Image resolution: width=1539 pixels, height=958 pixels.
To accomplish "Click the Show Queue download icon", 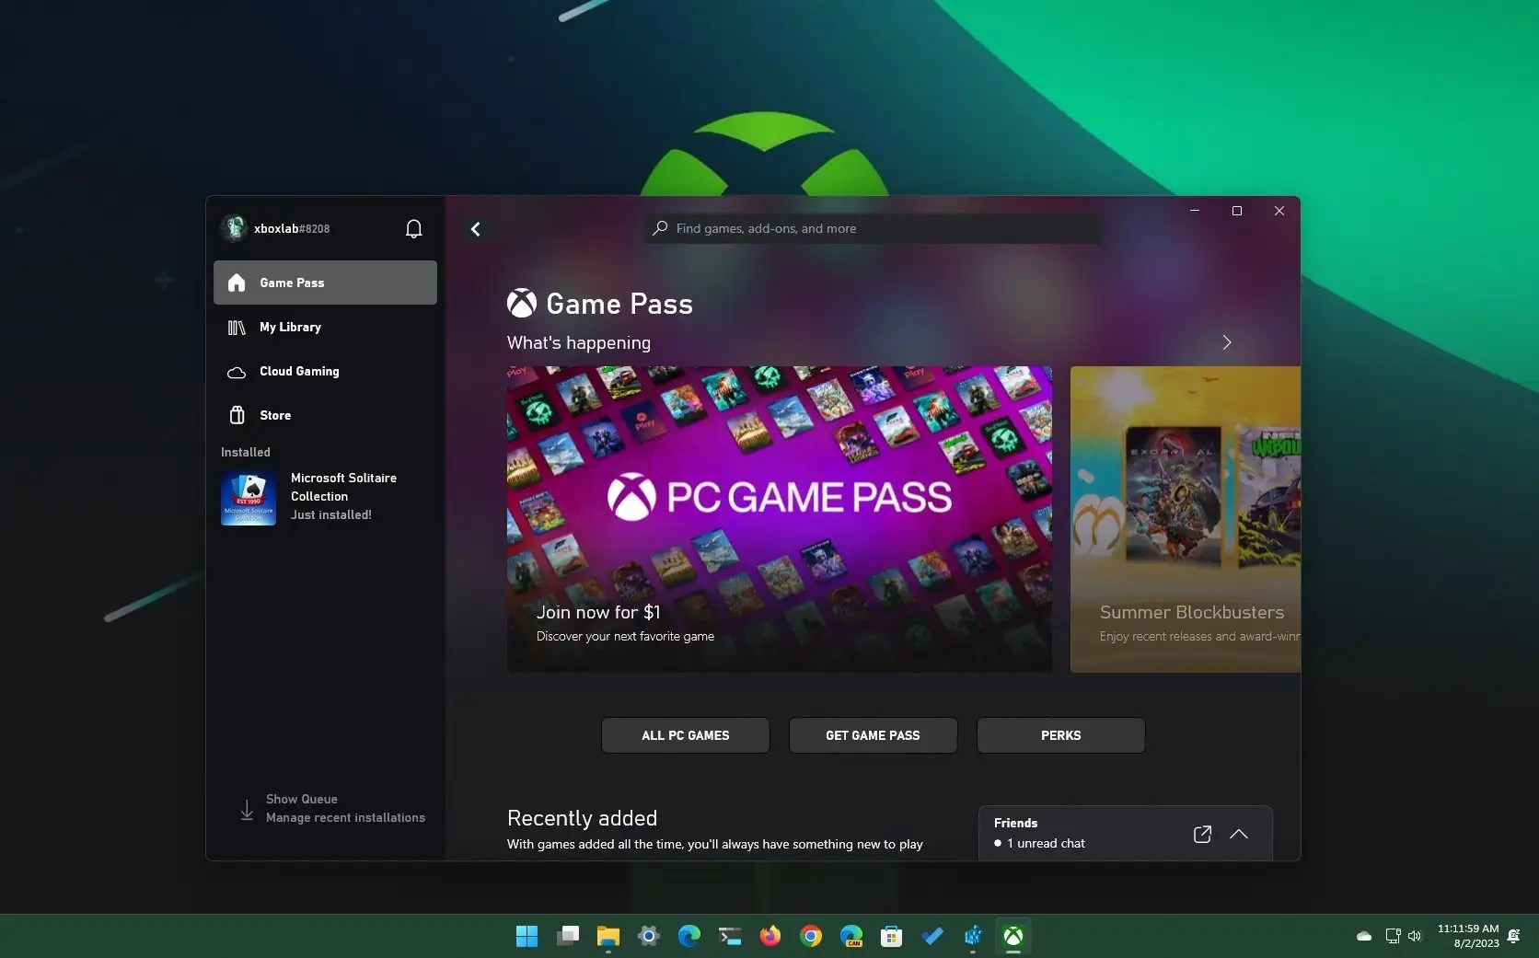I will pos(246,809).
